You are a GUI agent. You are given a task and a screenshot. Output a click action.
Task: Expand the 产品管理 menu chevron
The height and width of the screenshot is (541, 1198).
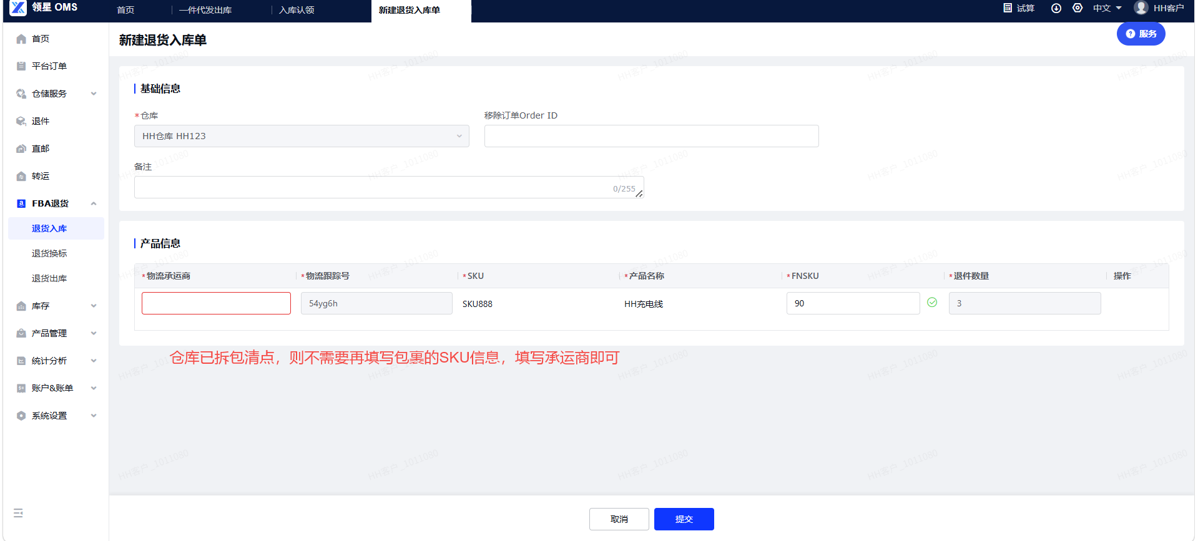[x=94, y=333]
